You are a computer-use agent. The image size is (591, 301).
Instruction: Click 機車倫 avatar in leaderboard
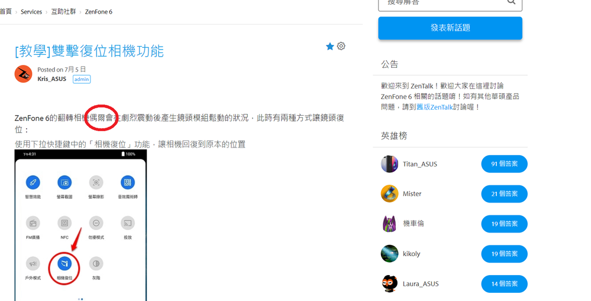coord(389,224)
